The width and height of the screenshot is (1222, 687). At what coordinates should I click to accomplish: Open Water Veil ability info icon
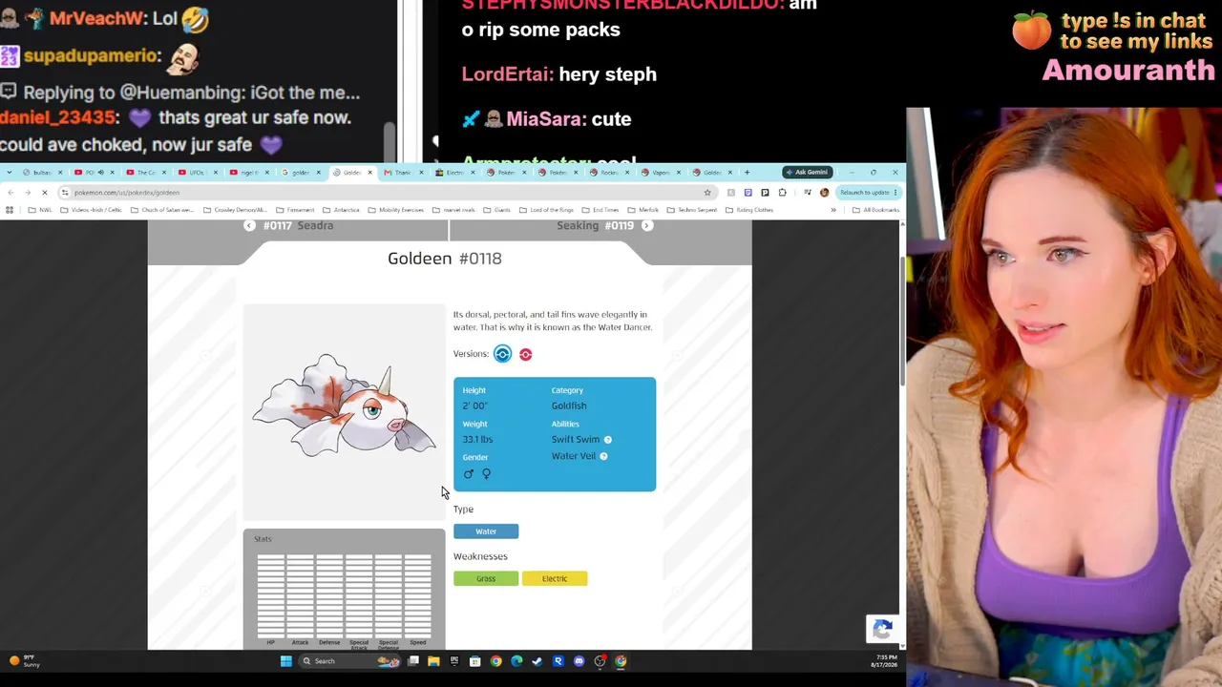coord(603,456)
